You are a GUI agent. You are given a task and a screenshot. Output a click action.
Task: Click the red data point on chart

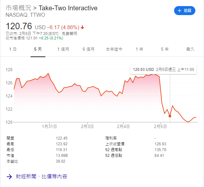170,116
